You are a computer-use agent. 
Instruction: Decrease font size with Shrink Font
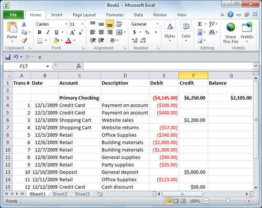pyautogui.click(x=81, y=32)
